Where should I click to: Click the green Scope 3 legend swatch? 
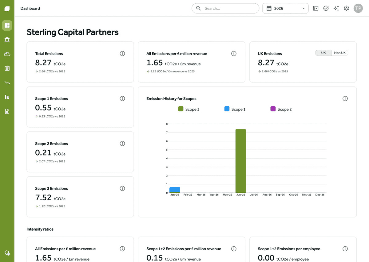(181, 109)
